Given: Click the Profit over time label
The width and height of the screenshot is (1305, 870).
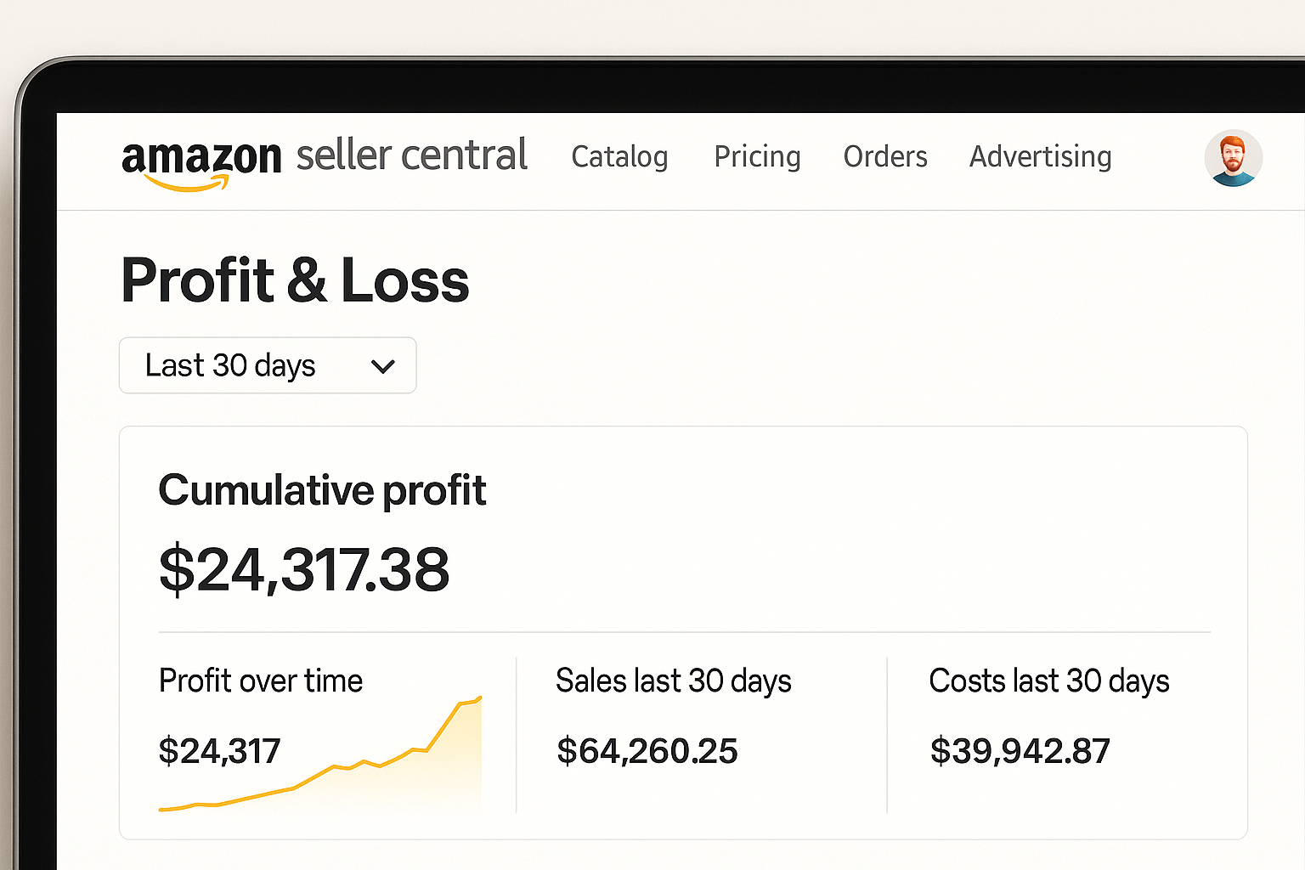Looking at the screenshot, I should coord(261,681).
